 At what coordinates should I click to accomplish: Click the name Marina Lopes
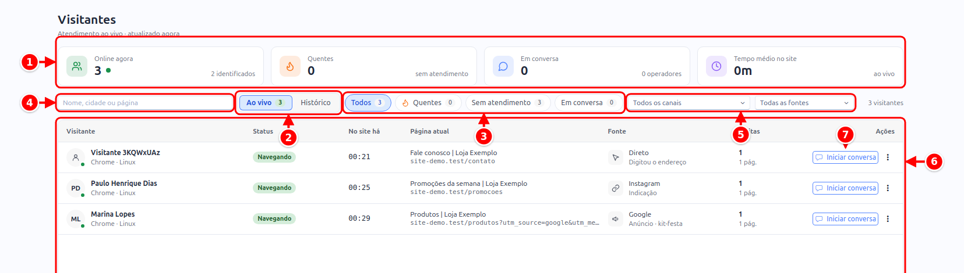pyautogui.click(x=113, y=214)
